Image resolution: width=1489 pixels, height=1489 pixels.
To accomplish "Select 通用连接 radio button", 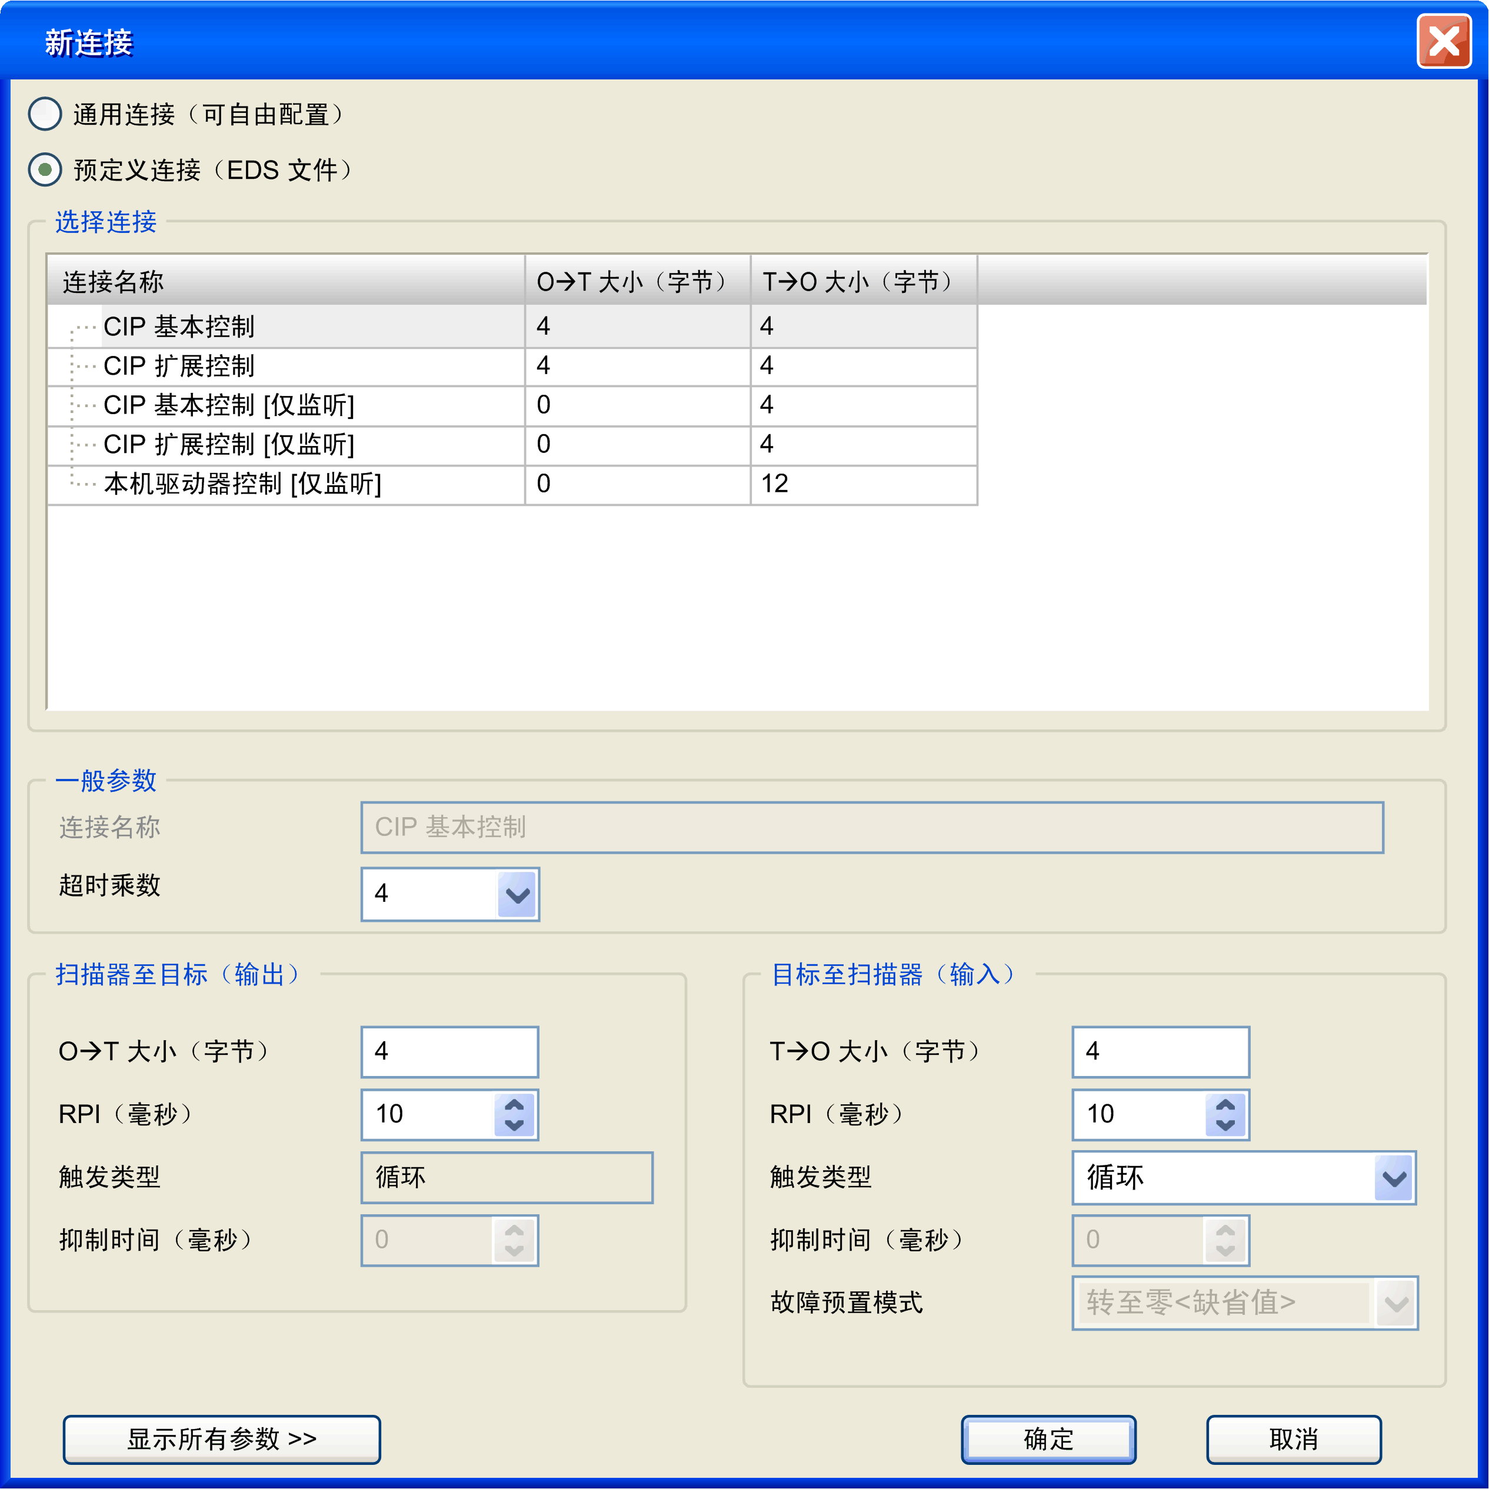I will (x=45, y=114).
